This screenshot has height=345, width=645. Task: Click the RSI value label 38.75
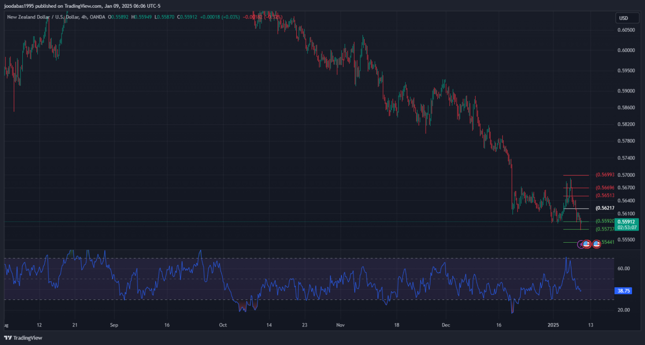[x=623, y=291]
